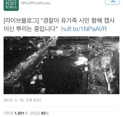
Task: Tap the follow user icon button
Action: [112, 2]
